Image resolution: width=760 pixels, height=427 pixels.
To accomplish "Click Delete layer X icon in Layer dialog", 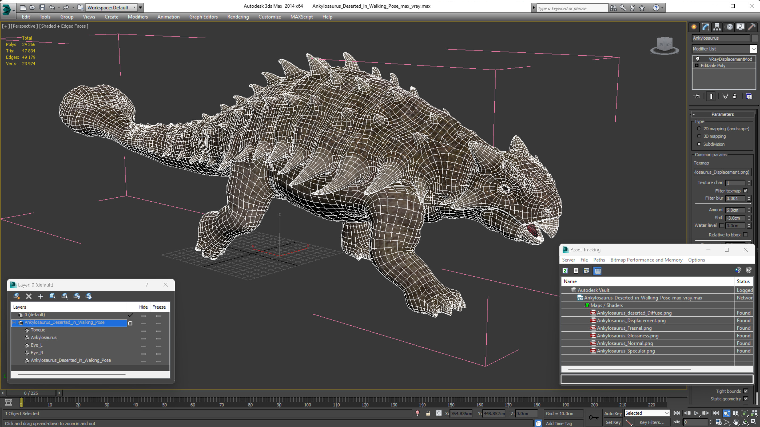I will (x=29, y=296).
